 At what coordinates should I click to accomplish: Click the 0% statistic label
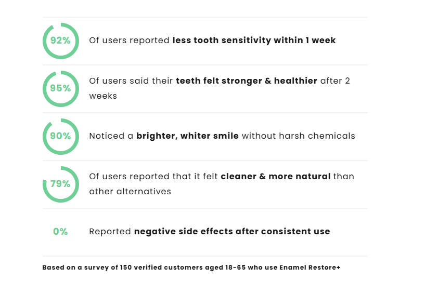click(60, 232)
